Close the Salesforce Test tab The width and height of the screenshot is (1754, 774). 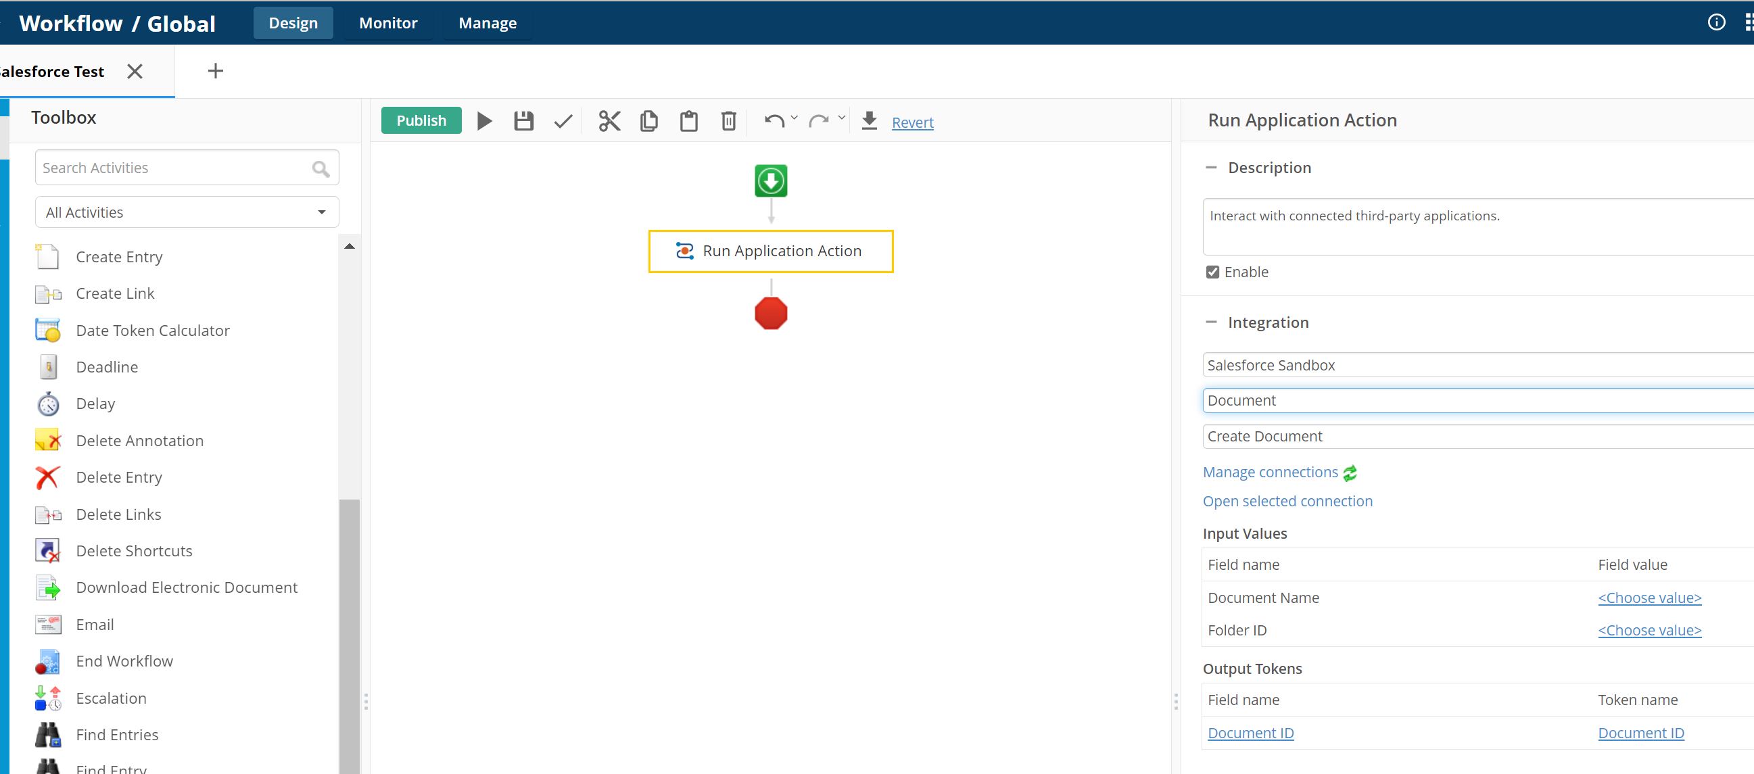135,72
